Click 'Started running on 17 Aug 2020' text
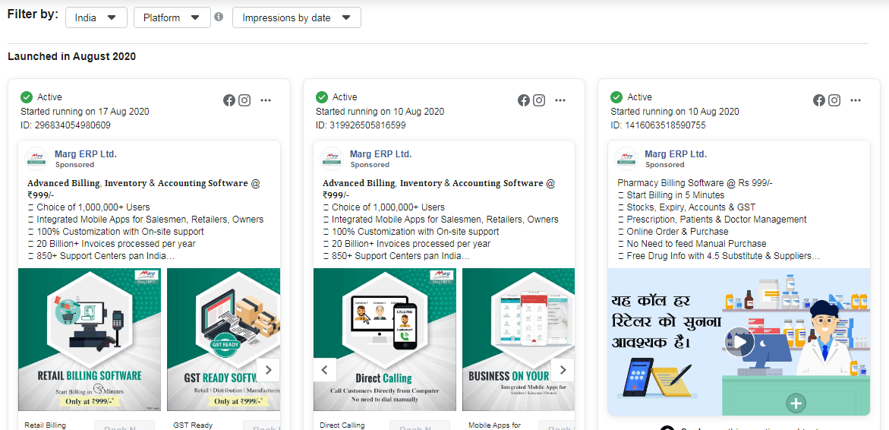Screen dimensions: 889x430 tap(85, 111)
